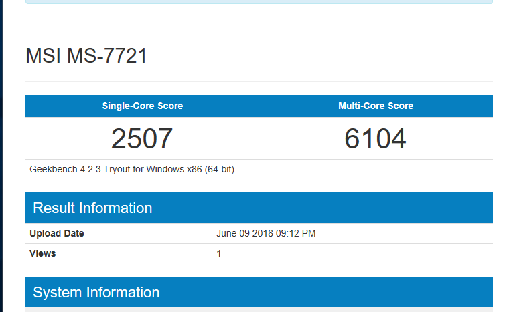Click the Views label
This screenshot has width=505, height=312.
point(42,253)
